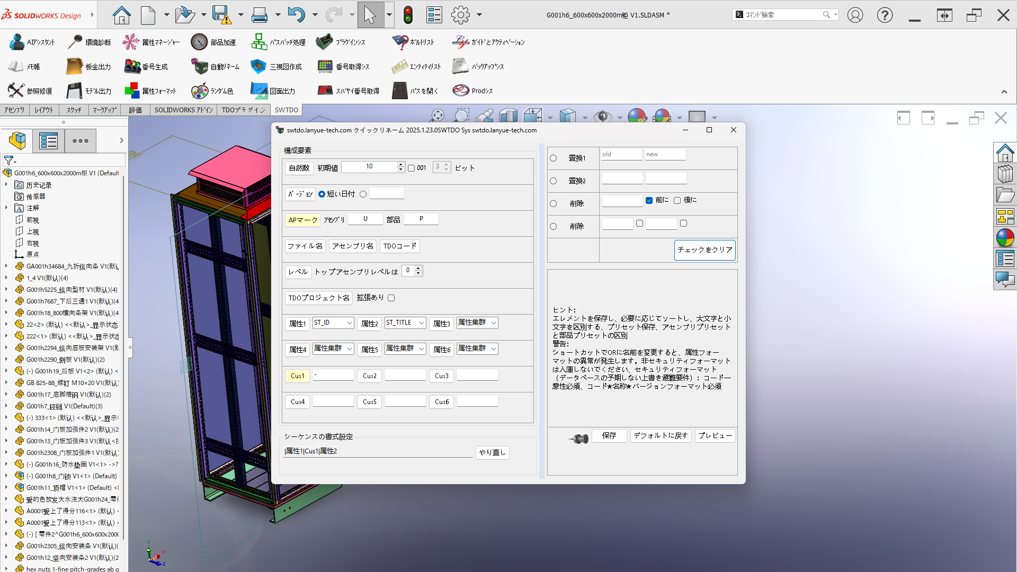Click the ランダム色 palette icon
The image size is (1017, 572).
[200, 91]
